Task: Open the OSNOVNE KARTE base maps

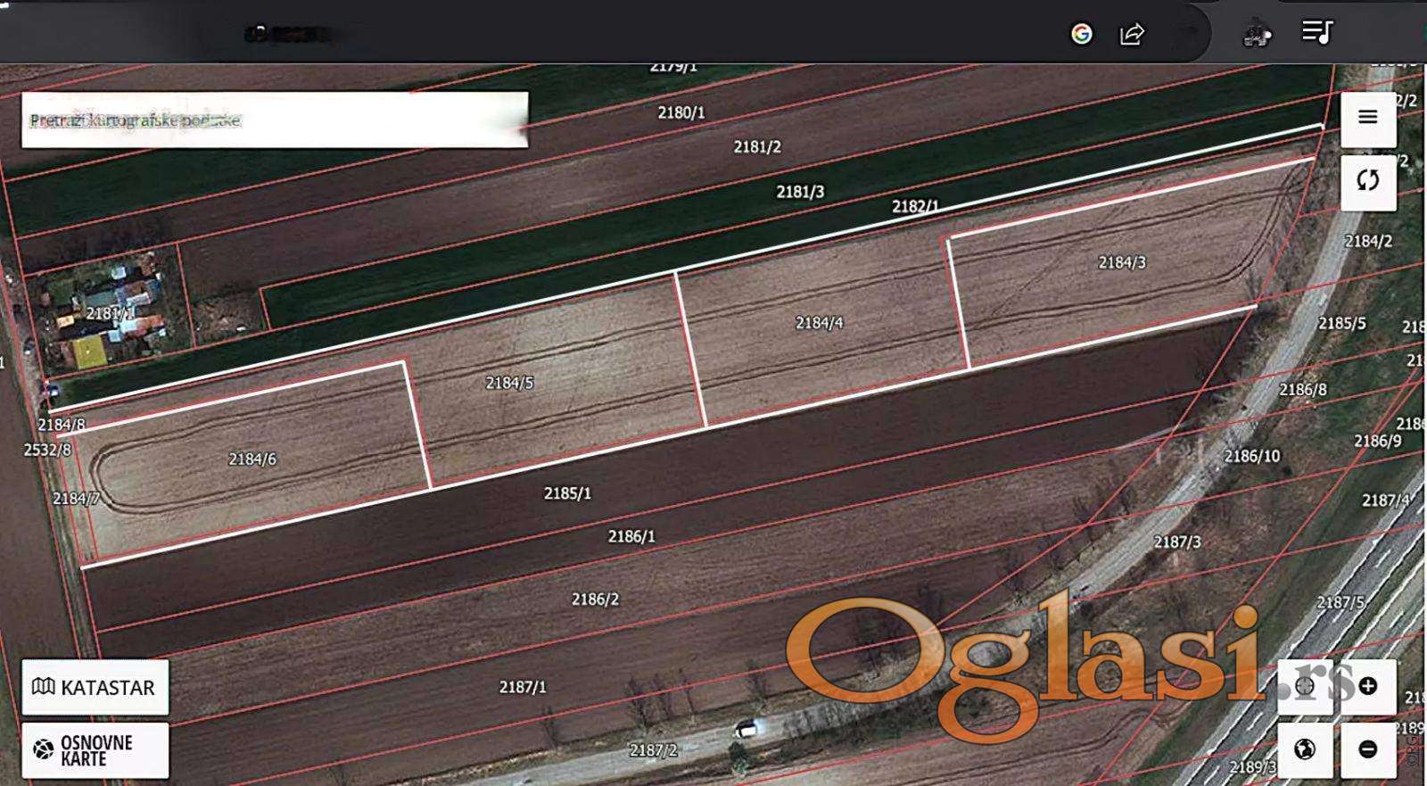Action: pyautogui.click(x=95, y=750)
